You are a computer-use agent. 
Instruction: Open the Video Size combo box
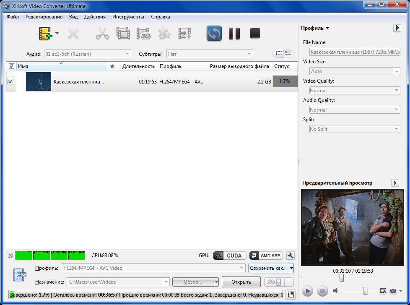pyautogui.click(x=355, y=71)
